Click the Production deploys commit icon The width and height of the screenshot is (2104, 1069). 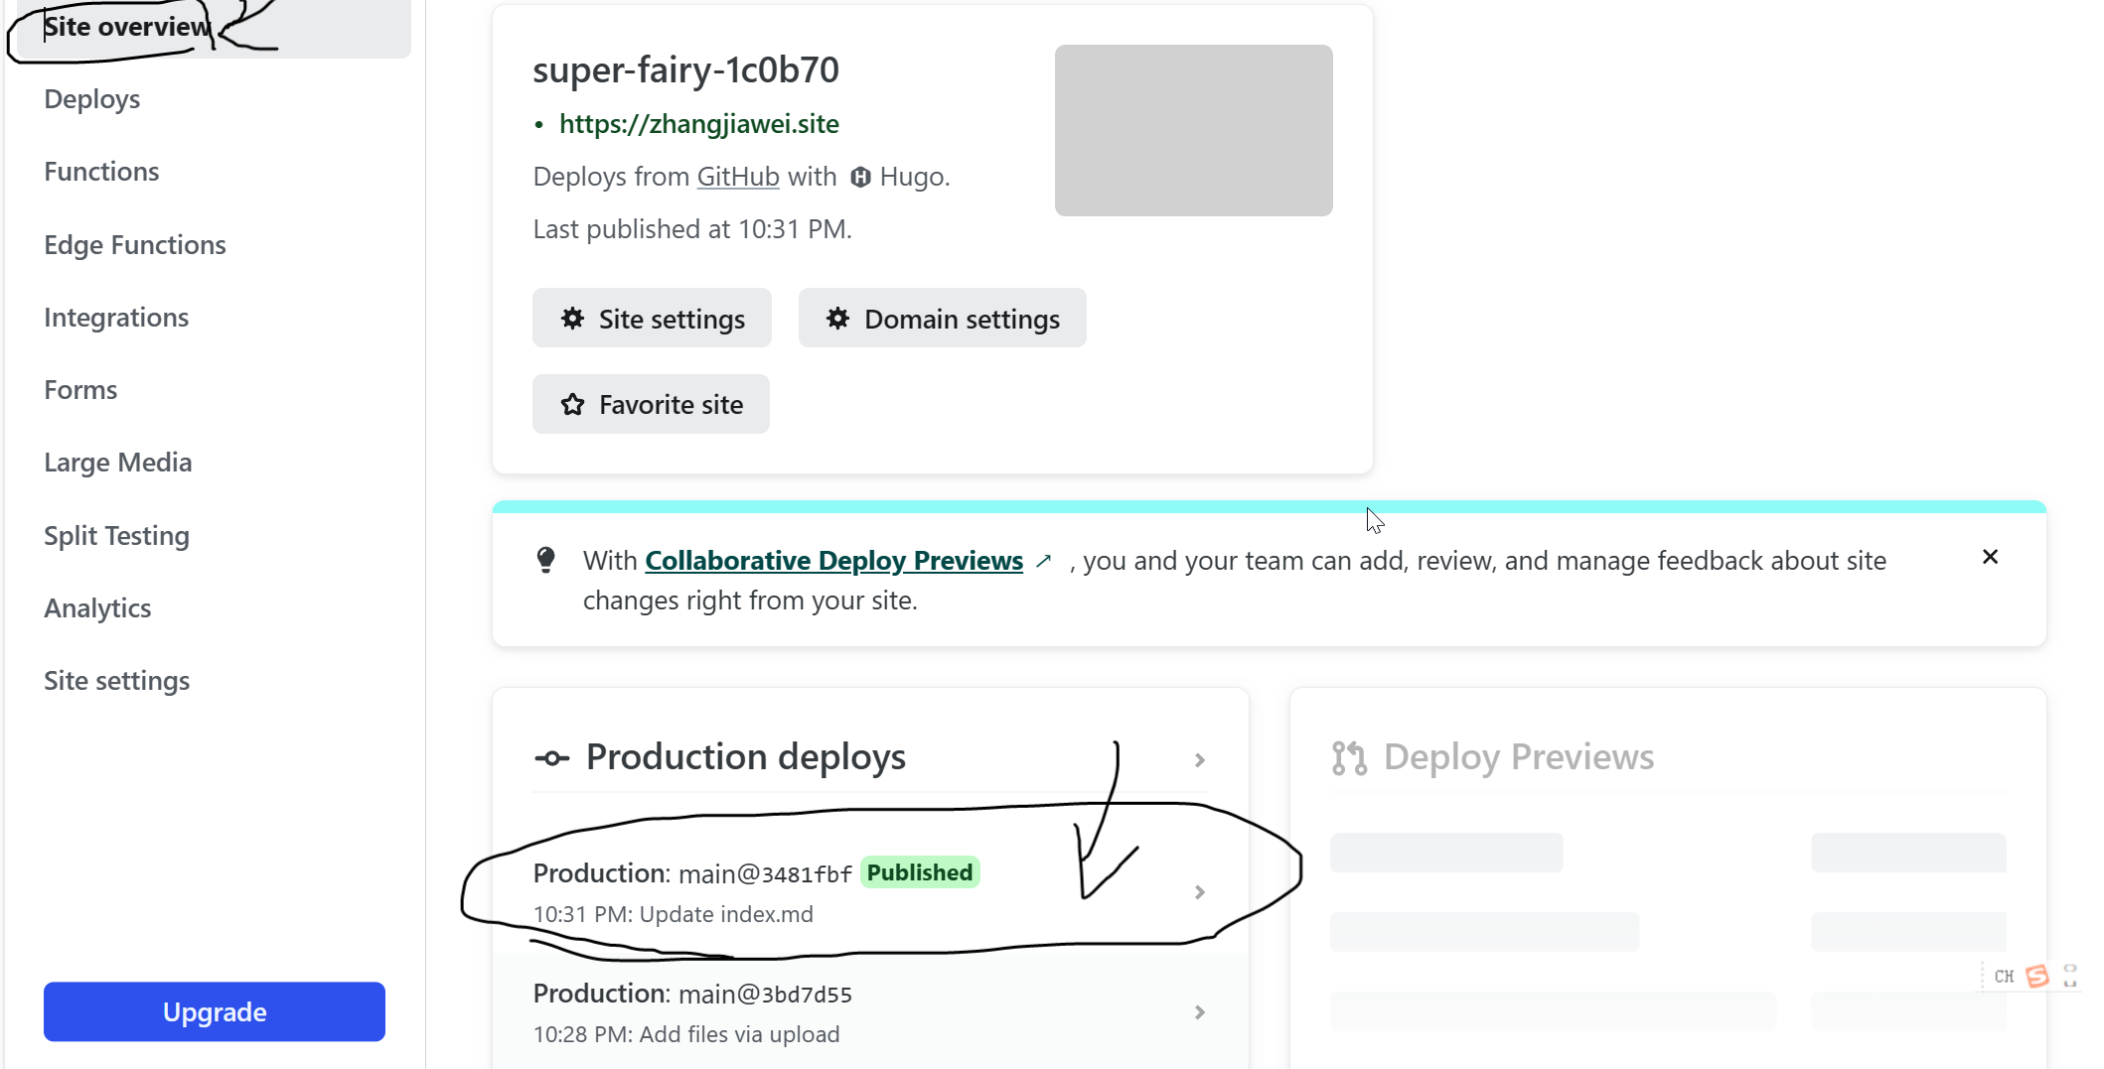552,758
